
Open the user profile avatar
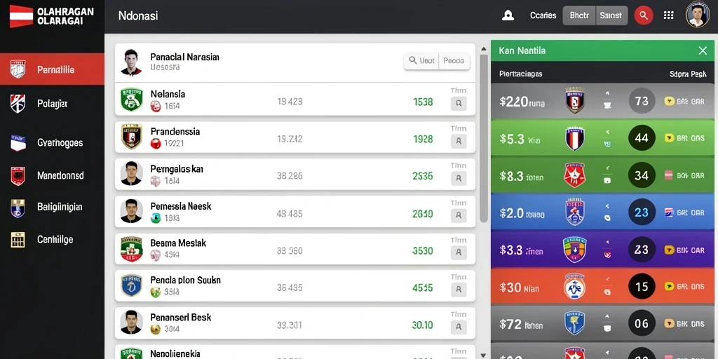click(x=698, y=14)
